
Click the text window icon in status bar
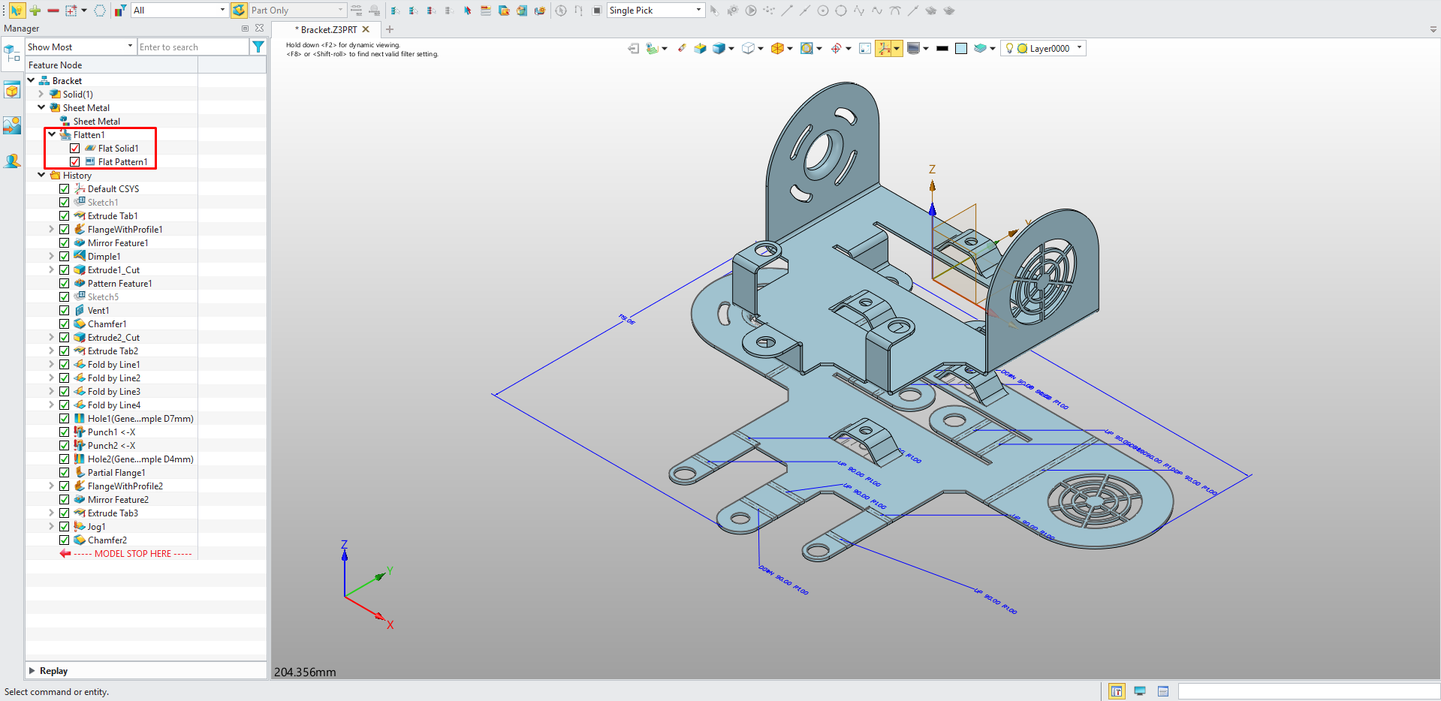pos(1163,691)
